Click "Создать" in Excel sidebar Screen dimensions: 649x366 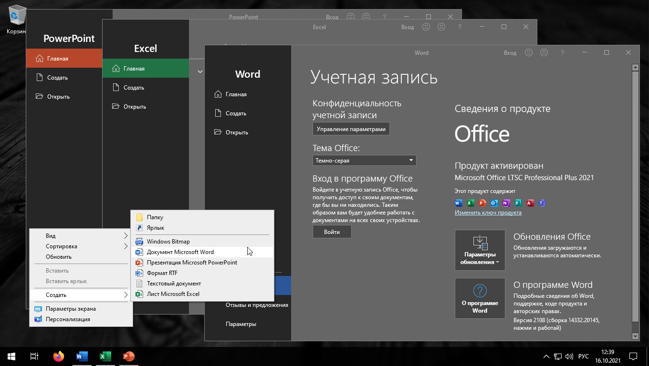pos(146,88)
